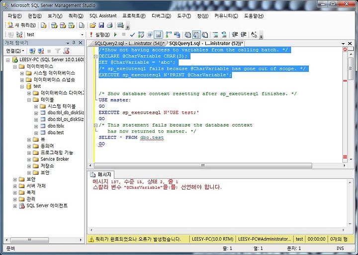Open file using the folder icon

(92, 25)
